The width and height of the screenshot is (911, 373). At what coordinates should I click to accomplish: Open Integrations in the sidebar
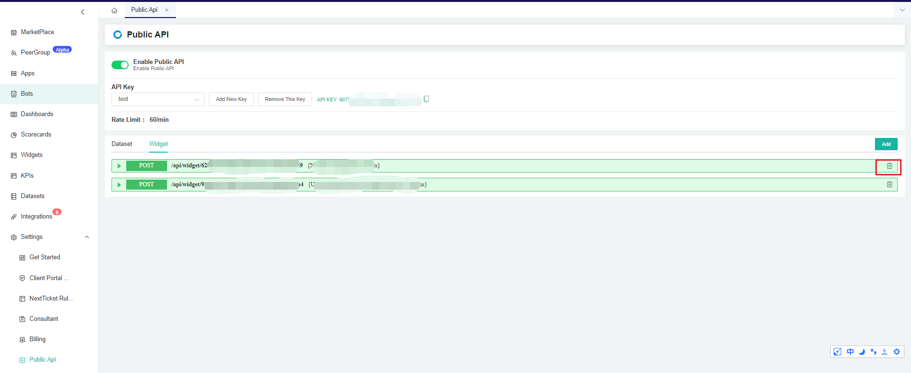pos(37,217)
